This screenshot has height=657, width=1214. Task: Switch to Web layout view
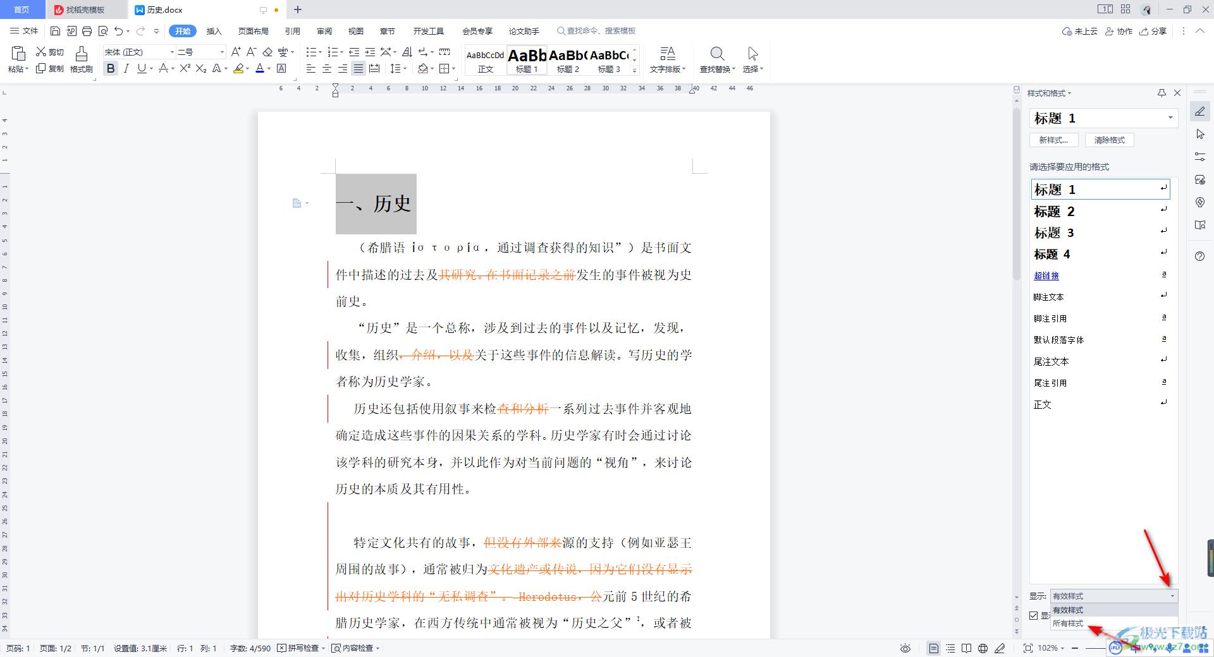pos(983,648)
